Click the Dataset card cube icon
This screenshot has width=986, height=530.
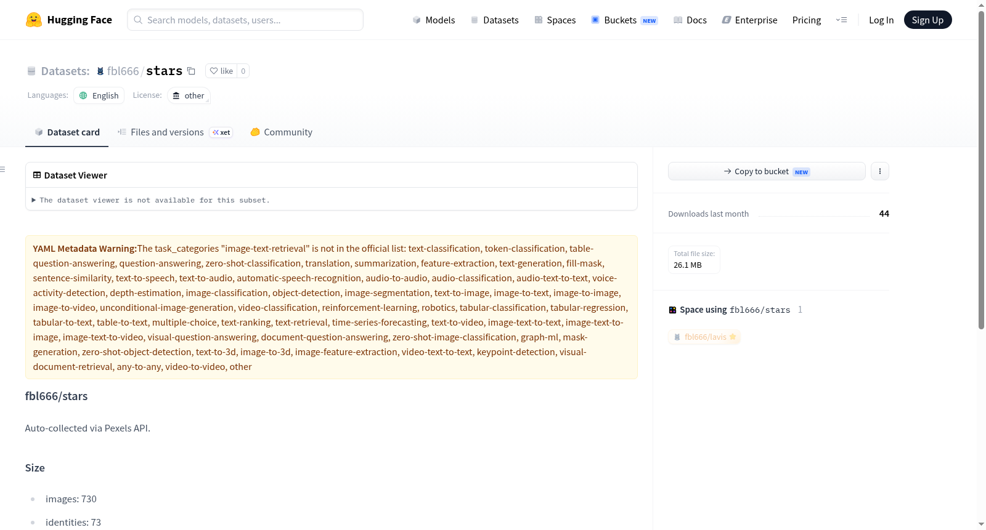tap(39, 132)
